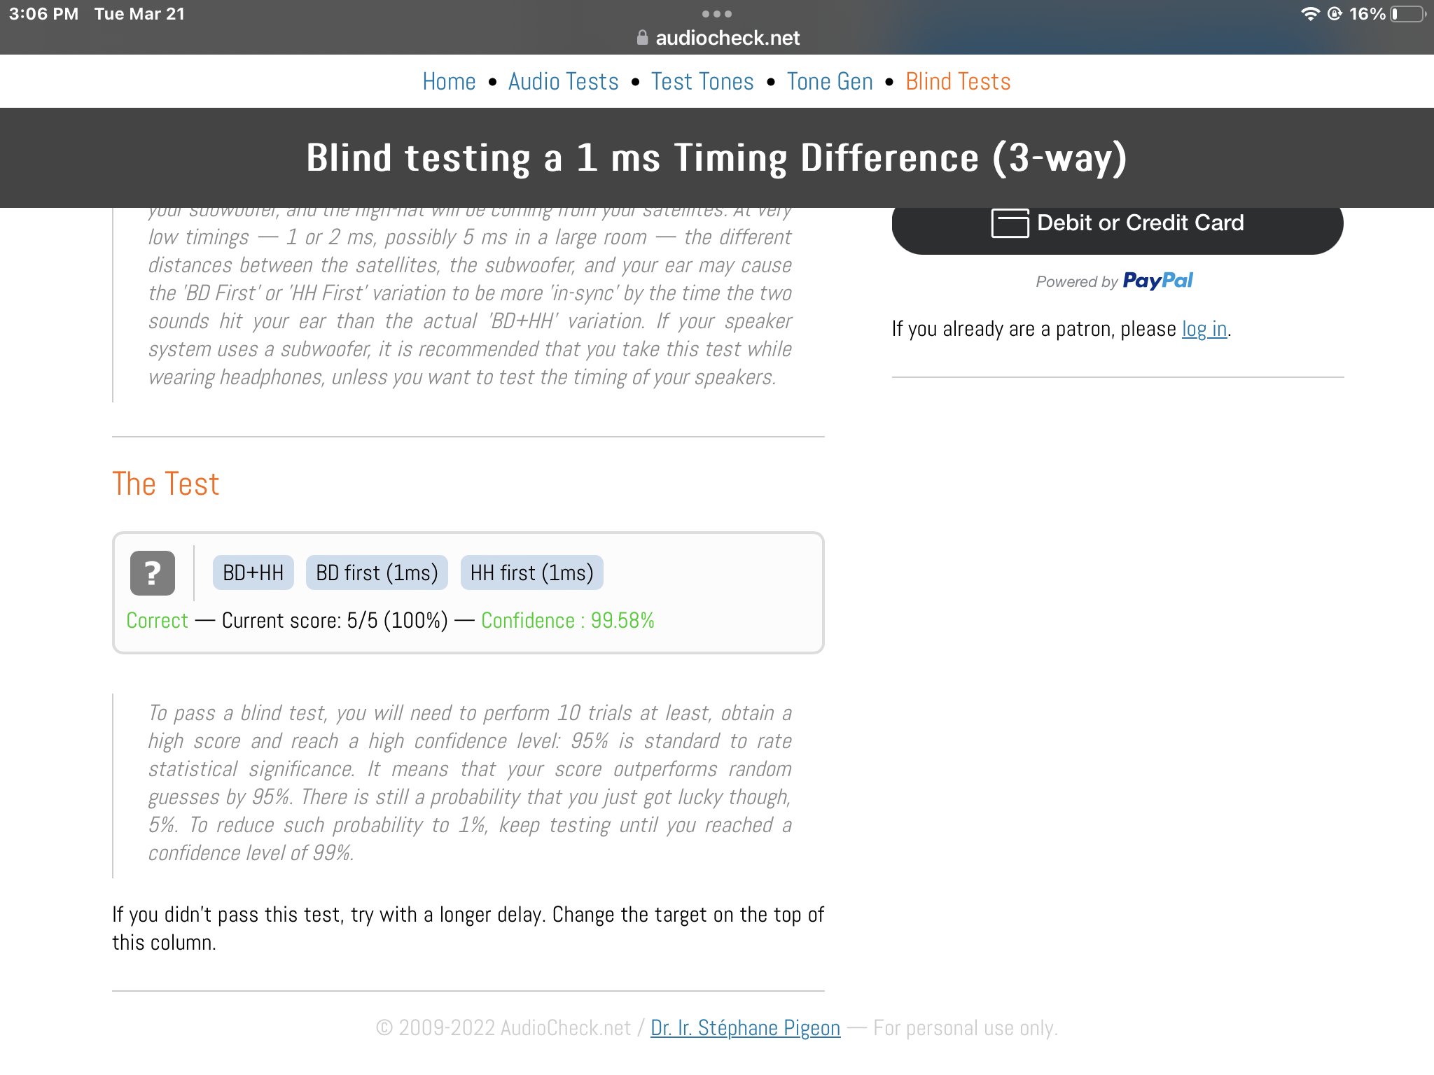The width and height of the screenshot is (1434, 1075).
Task: Open the three-dot multitasking menu at top
Action: 717,14
